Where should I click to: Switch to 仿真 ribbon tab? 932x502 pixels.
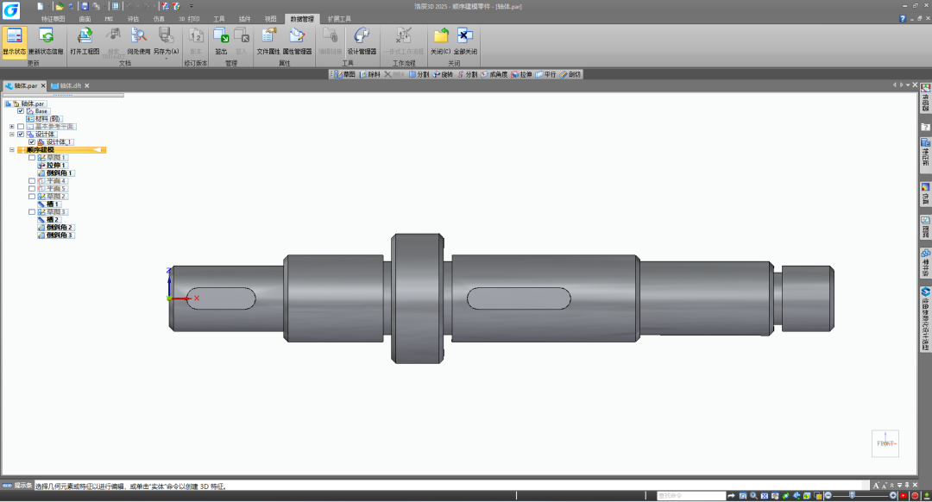[x=159, y=19]
